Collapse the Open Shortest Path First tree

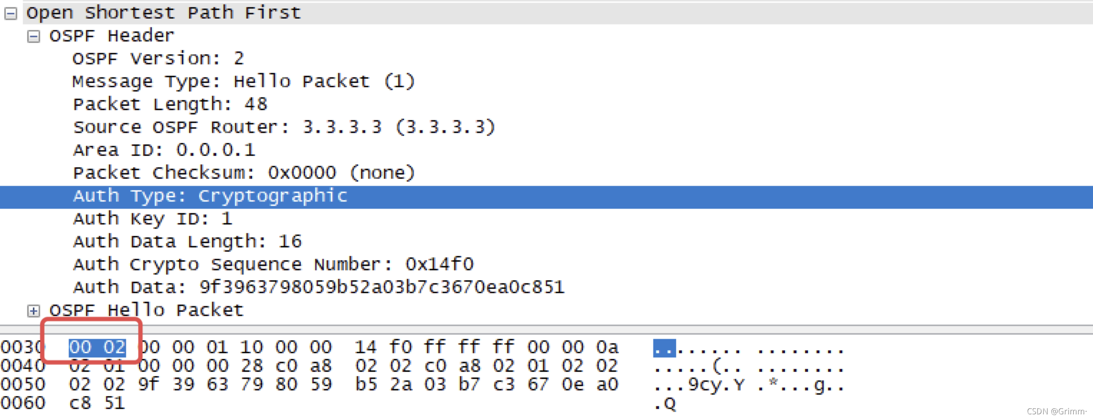(x=11, y=14)
